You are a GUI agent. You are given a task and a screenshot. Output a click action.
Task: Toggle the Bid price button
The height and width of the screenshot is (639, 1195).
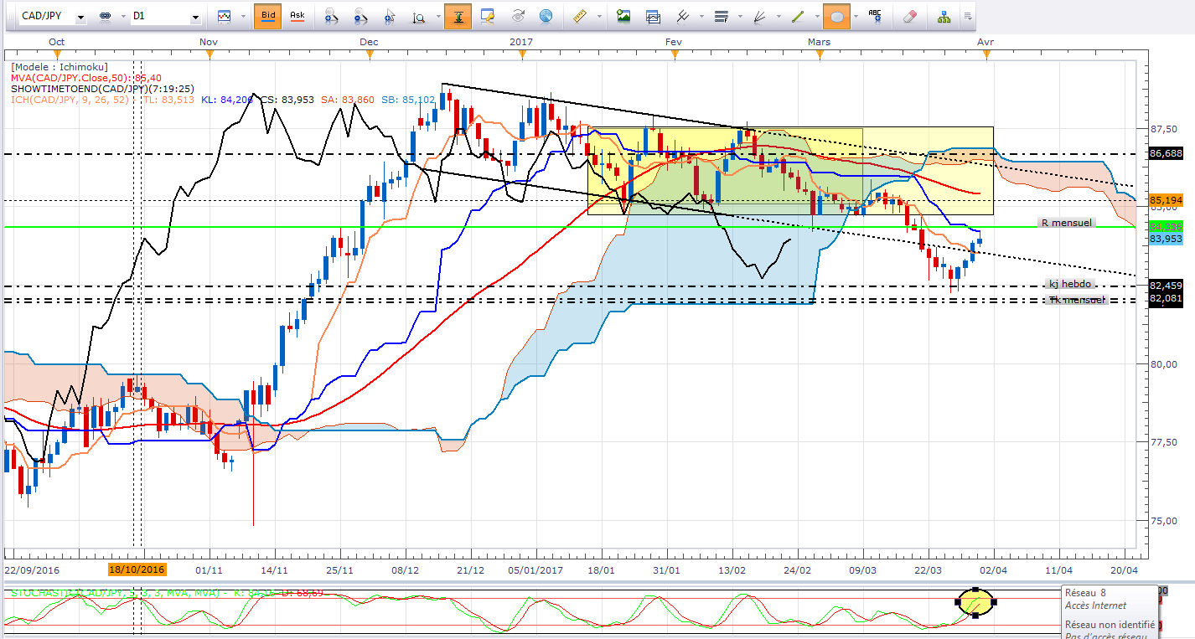[x=267, y=16]
